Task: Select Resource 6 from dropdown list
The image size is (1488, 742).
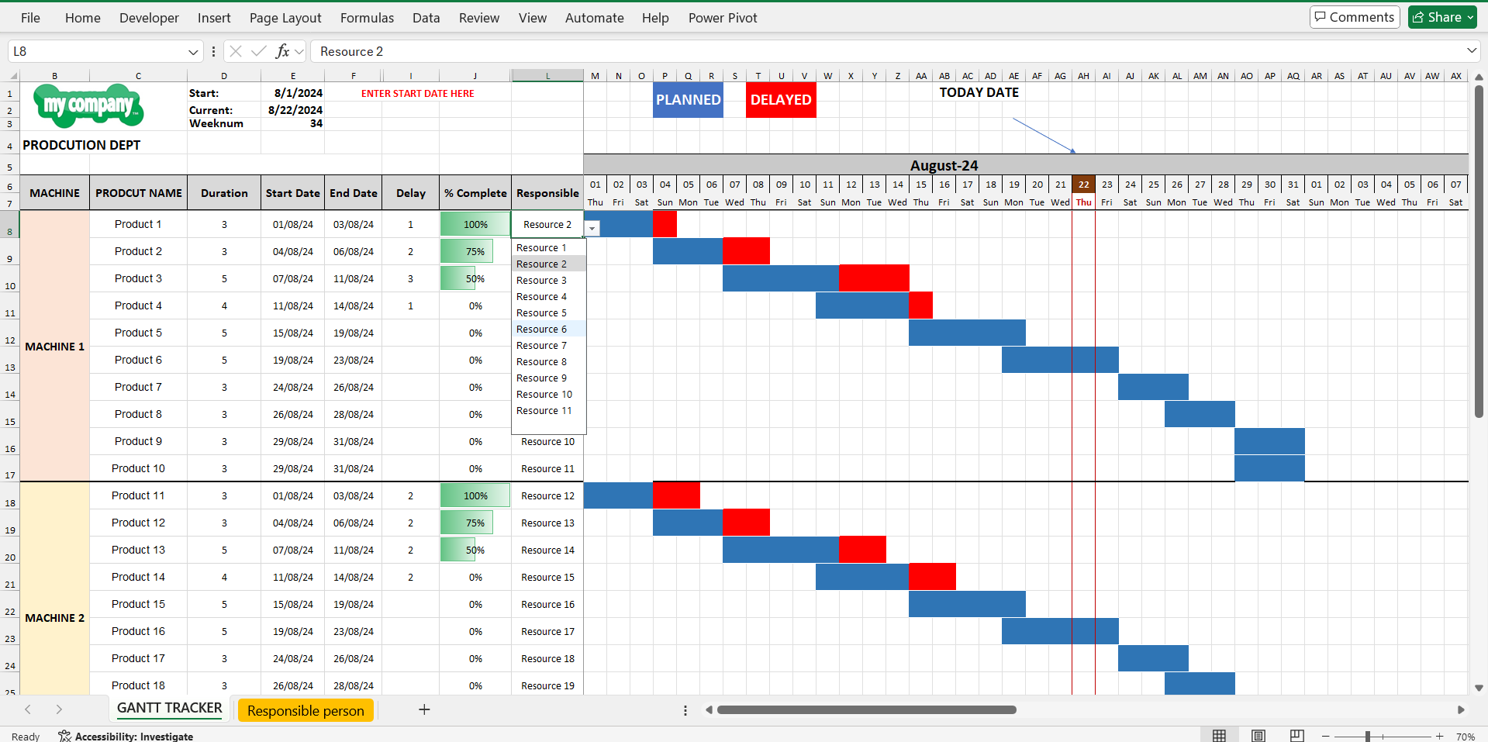Action: pos(541,330)
